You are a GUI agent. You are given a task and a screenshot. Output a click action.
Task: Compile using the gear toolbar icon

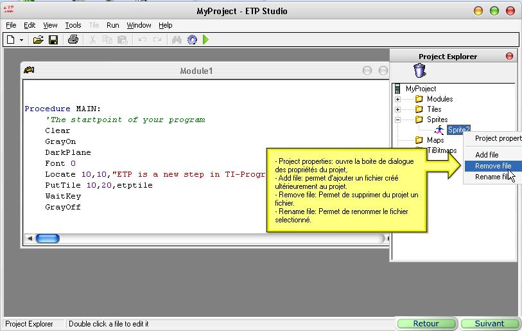[x=192, y=40]
